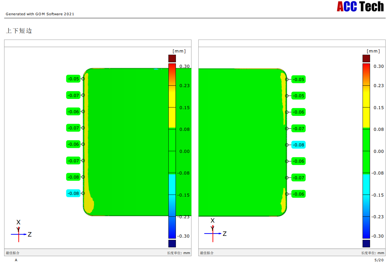
Task: Click the ACC Tech logo
Action: [x=360, y=7]
